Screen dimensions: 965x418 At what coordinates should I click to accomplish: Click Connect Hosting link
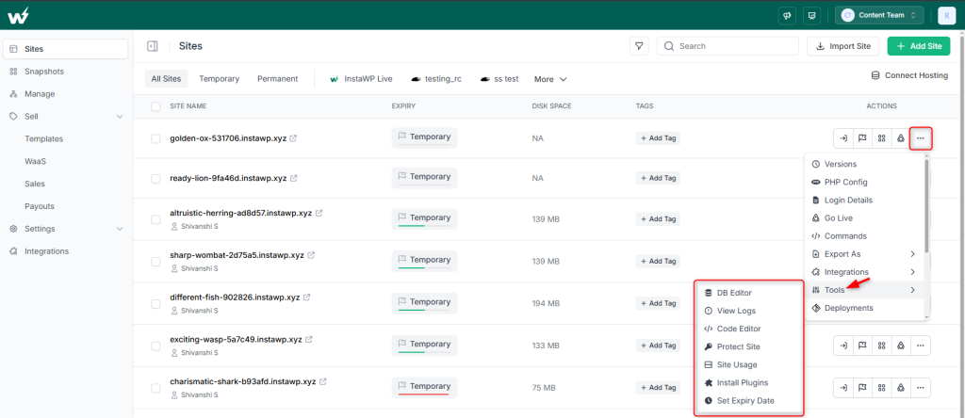pyautogui.click(x=909, y=75)
